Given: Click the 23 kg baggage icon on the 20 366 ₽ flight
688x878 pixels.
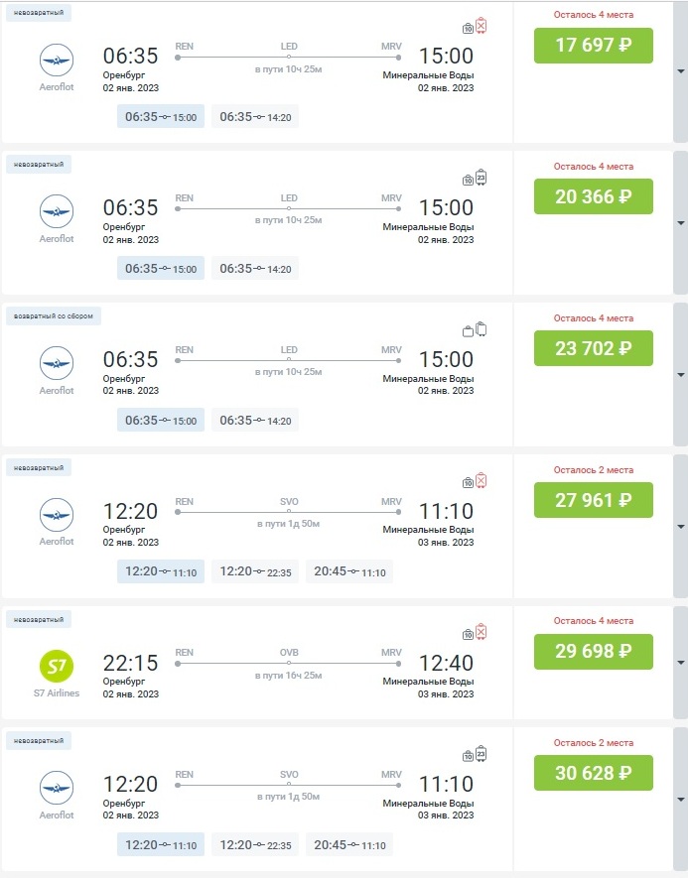Looking at the screenshot, I should click(482, 178).
